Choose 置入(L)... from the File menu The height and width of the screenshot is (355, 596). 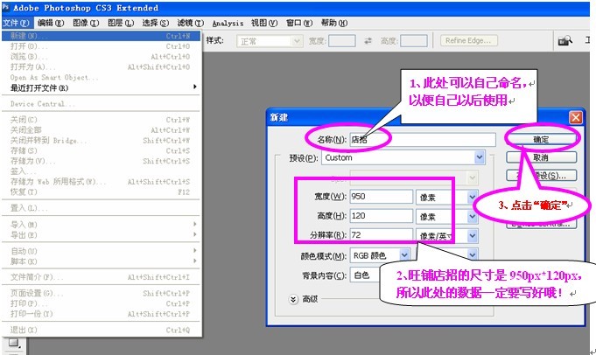click(102, 208)
